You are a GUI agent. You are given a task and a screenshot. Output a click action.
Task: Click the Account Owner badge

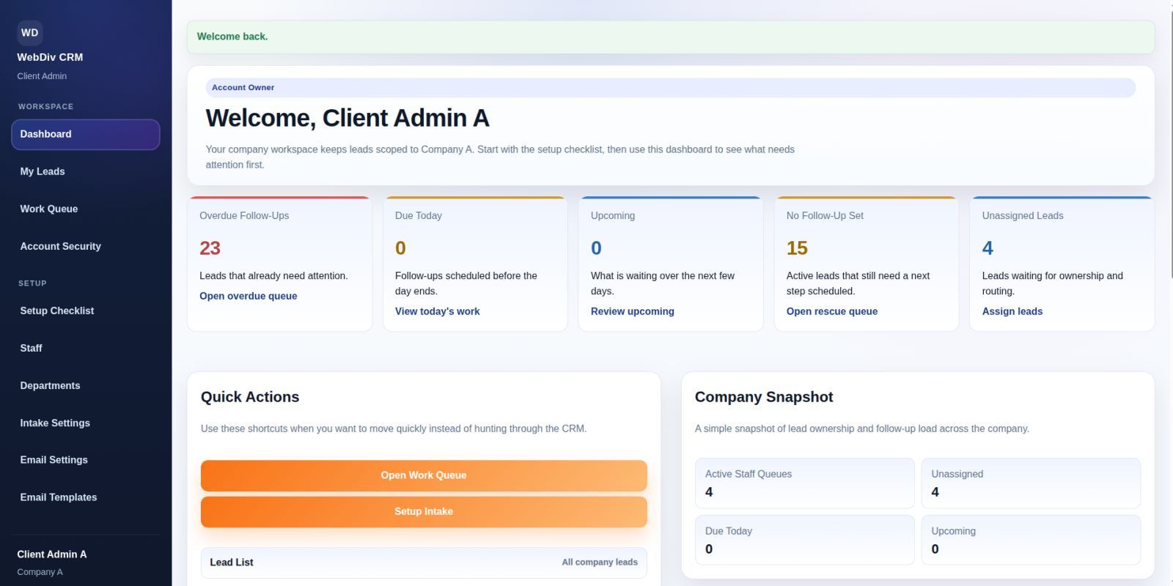[x=671, y=88]
